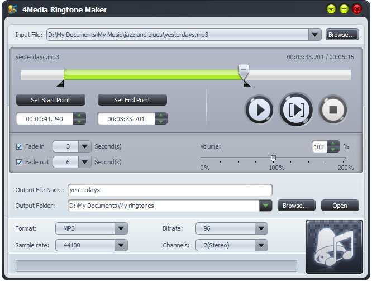Click the volume value field 100
Viewport: 372px width, 281px height.
point(319,147)
